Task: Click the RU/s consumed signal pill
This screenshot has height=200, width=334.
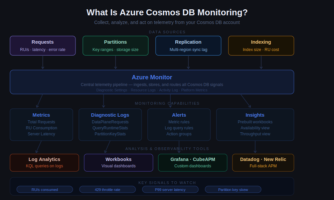Action: click(45, 189)
